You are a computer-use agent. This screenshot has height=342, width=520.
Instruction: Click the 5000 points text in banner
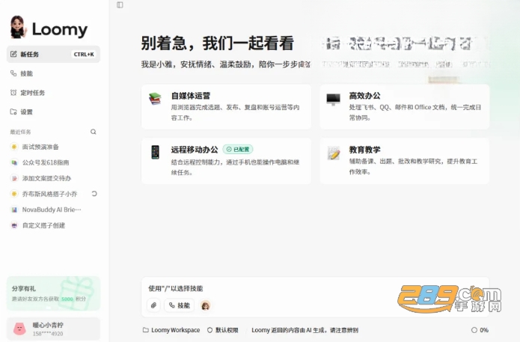click(x=67, y=299)
